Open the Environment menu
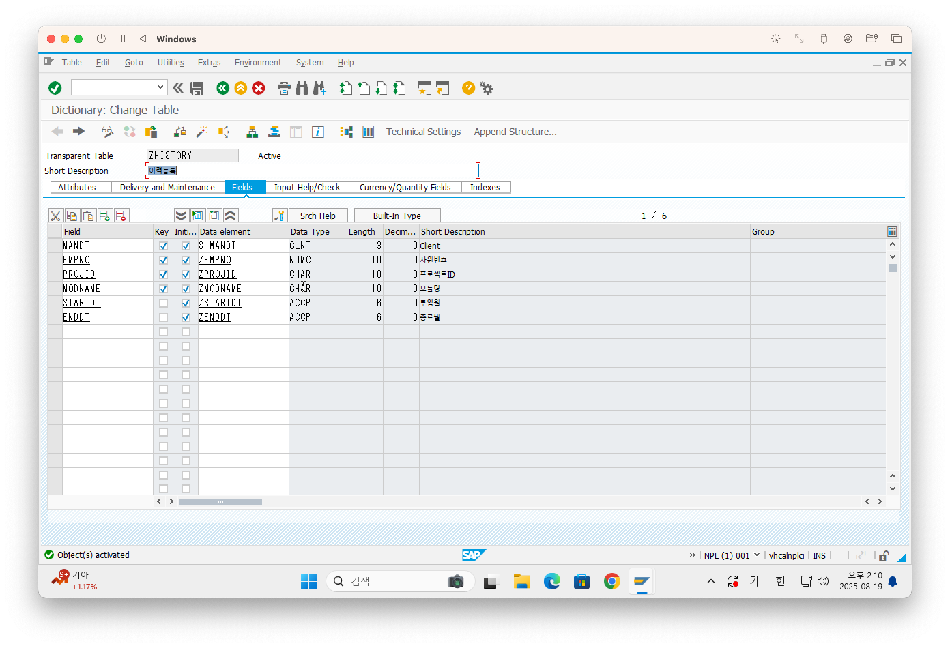The width and height of the screenshot is (950, 648). (x=258, y=62)
